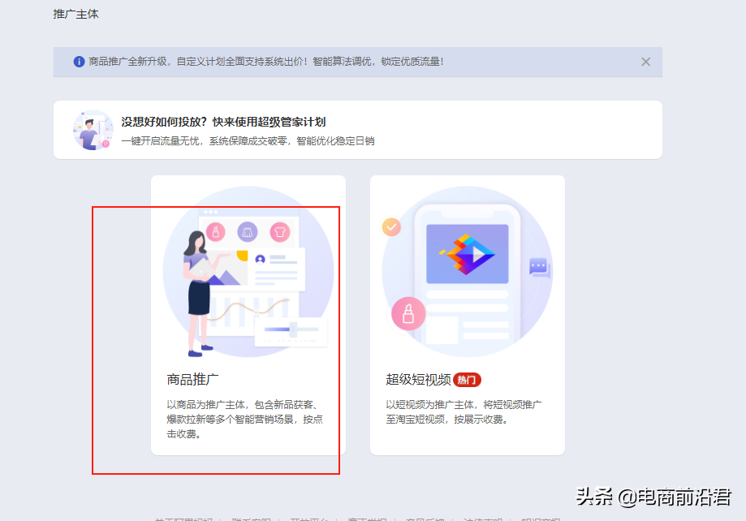Click the blue info icon in the notice banner
Image resolution: width=746 pixels, height=521 pixels.
pos(78,62)
